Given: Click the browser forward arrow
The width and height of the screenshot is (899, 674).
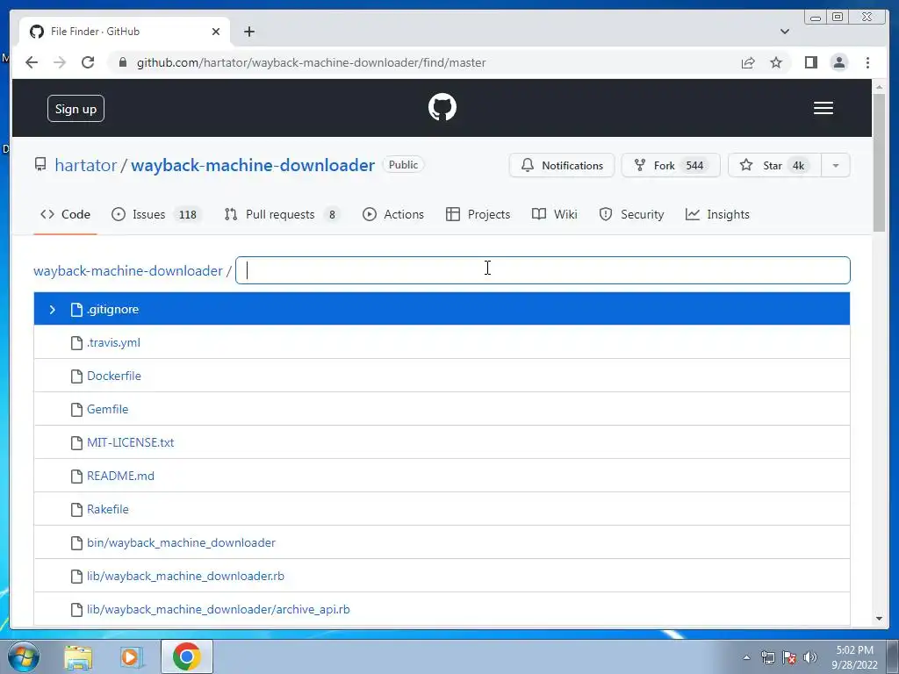Looking at the screenshot, I should pyautogui.click(x=60, y=62).
